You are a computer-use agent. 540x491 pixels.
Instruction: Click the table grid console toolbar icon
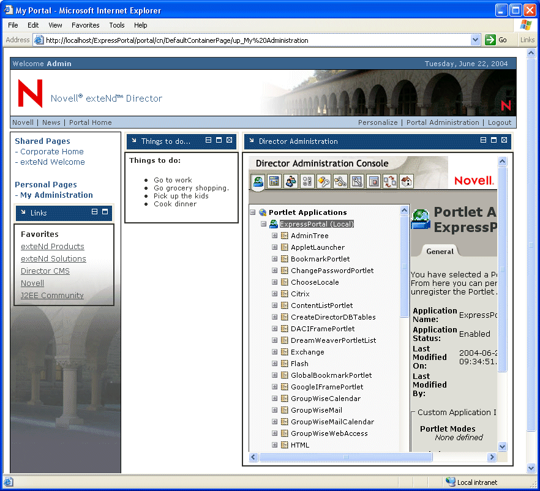274,181
